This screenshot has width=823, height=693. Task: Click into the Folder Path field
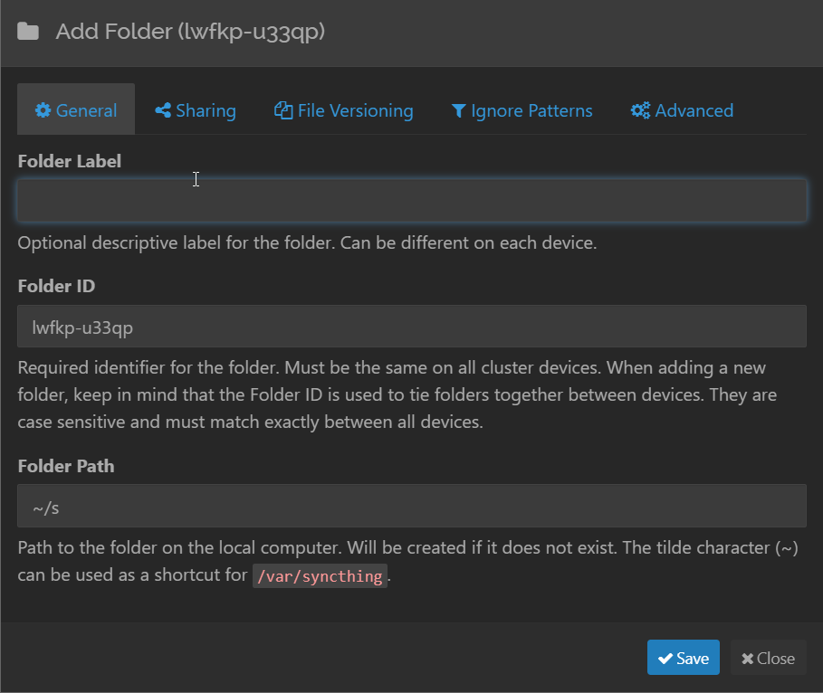pyautogui.click(x=412, y=507)
